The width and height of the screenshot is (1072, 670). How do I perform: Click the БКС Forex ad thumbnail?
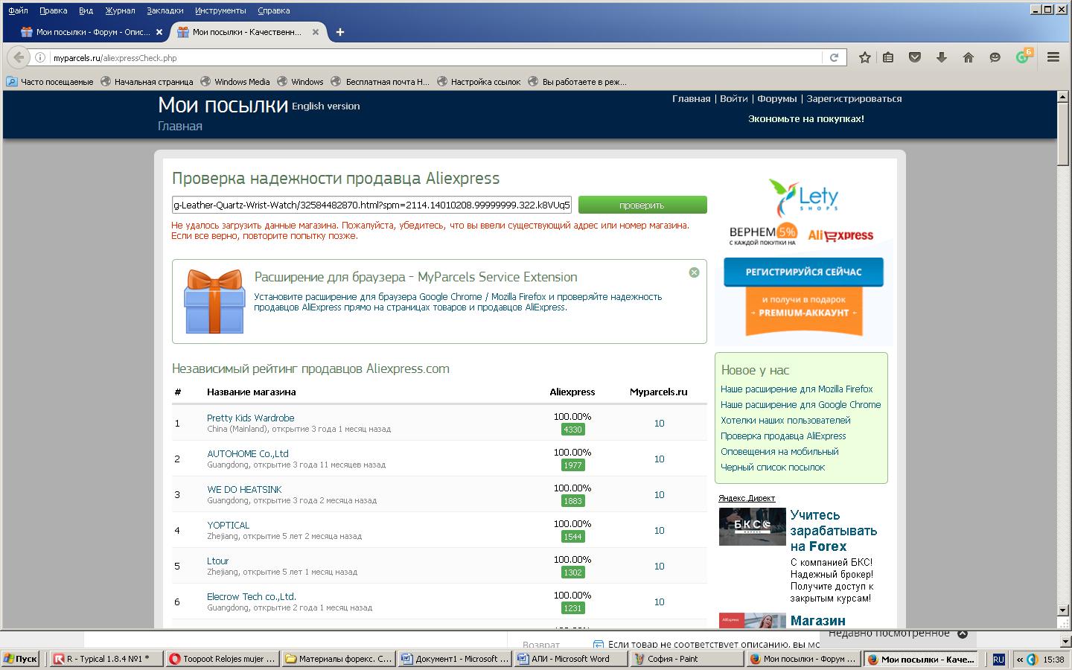tap(752, 526)
